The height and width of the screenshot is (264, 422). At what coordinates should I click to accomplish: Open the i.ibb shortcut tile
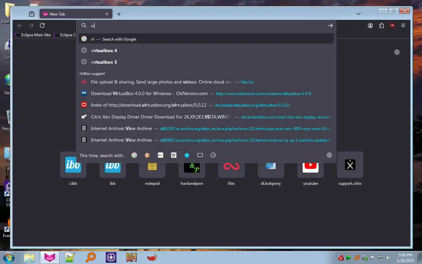73,169
